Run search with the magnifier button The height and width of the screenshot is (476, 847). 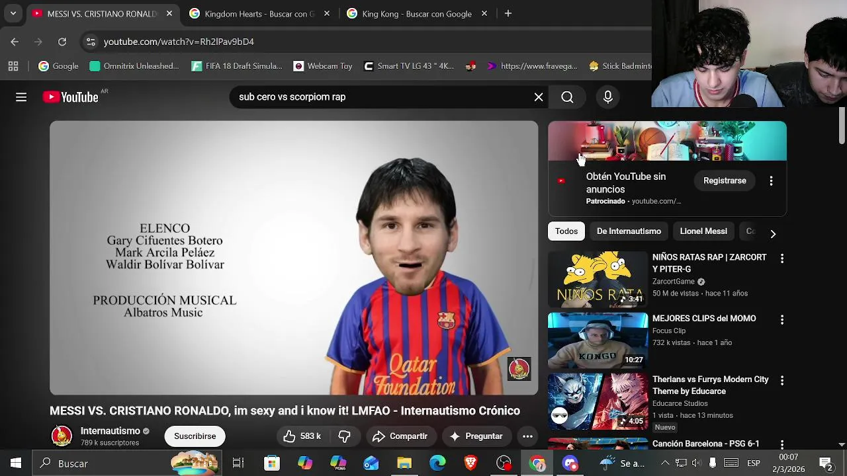[567, 97]
